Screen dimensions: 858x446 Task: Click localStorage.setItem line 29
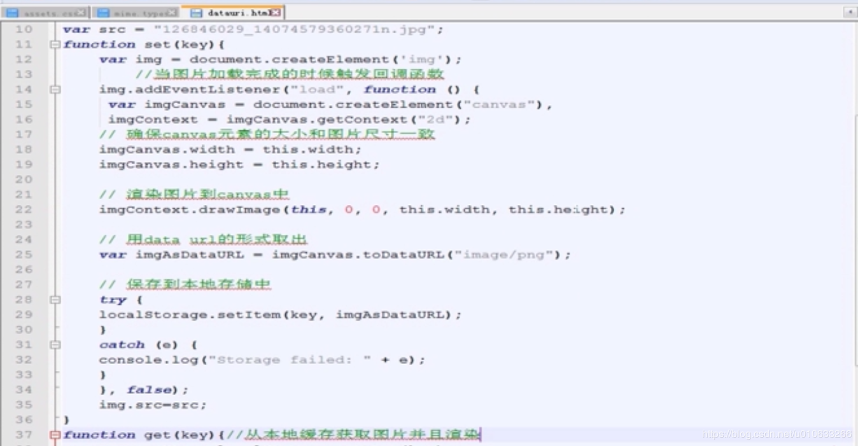280,315
